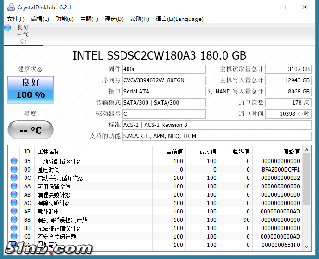Click the status orb for attribute 09
The image size is (319, 259).
click(14, 169)
